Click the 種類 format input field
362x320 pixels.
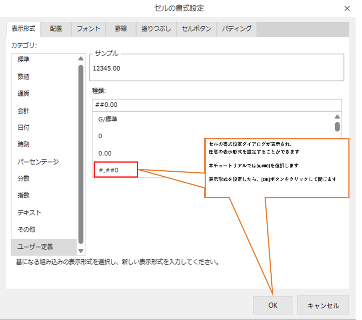point(216,105)
